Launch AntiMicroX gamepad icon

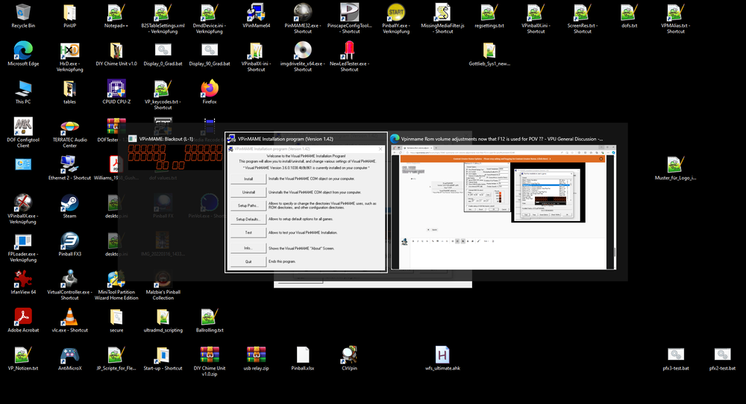(x=69, y=355)
